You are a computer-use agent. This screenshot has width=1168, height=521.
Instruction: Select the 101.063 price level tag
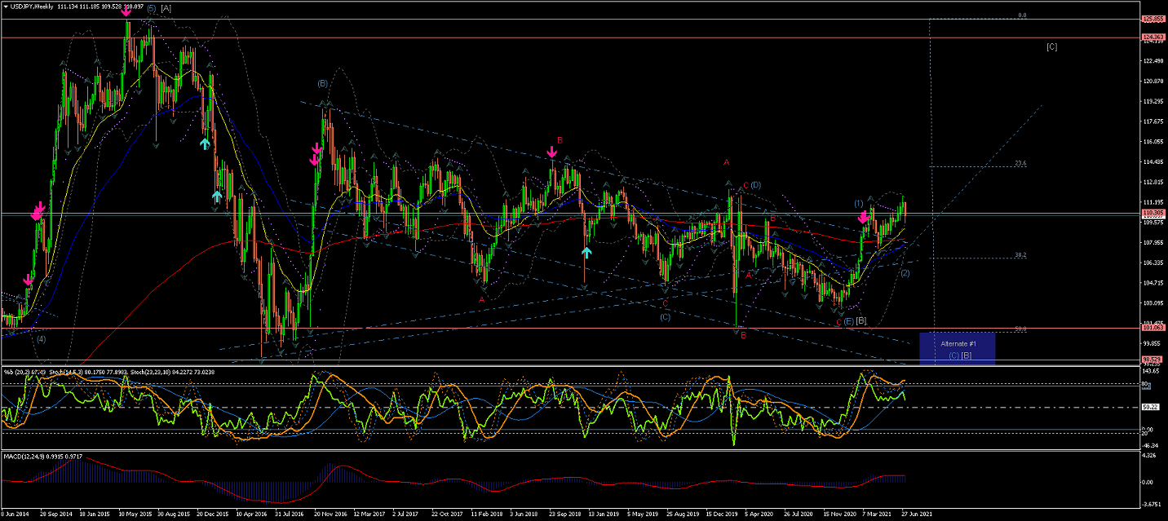click(1152, 329)
